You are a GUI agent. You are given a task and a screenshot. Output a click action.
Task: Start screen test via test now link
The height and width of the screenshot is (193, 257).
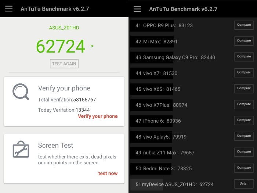[108, 173]
